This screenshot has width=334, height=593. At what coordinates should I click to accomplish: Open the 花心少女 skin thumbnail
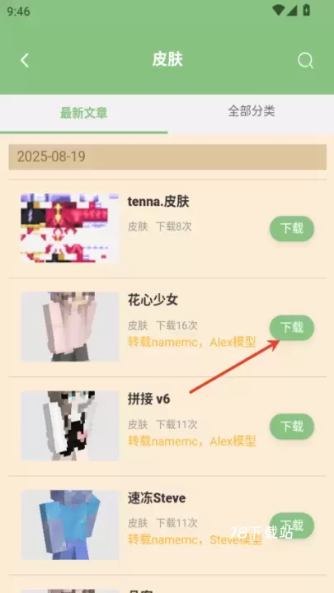tap(69, 327)
